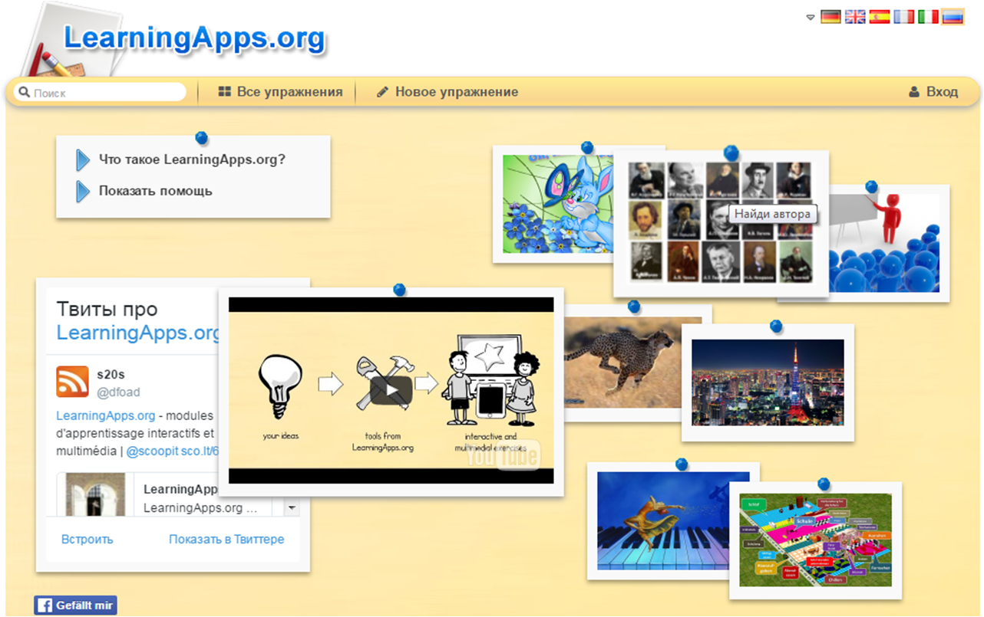Screen dimensions: 984x617
Task: Open the running cheetah thumbnail
Action: 633,363
